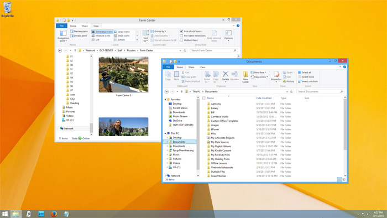
Task: Open the File tab in Farm Center window
Action: 61,26
